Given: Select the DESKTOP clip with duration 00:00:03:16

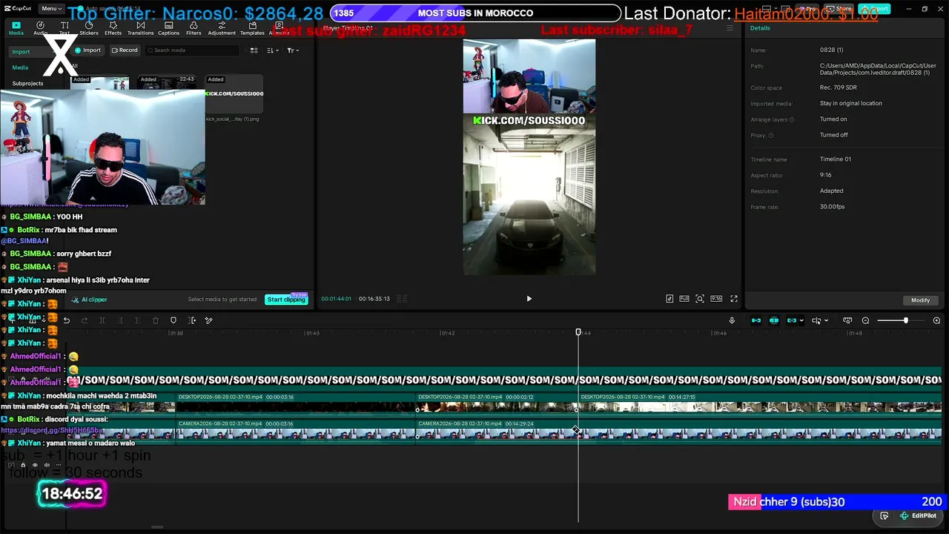Looking at the screenshot, I should pos(296,402).
